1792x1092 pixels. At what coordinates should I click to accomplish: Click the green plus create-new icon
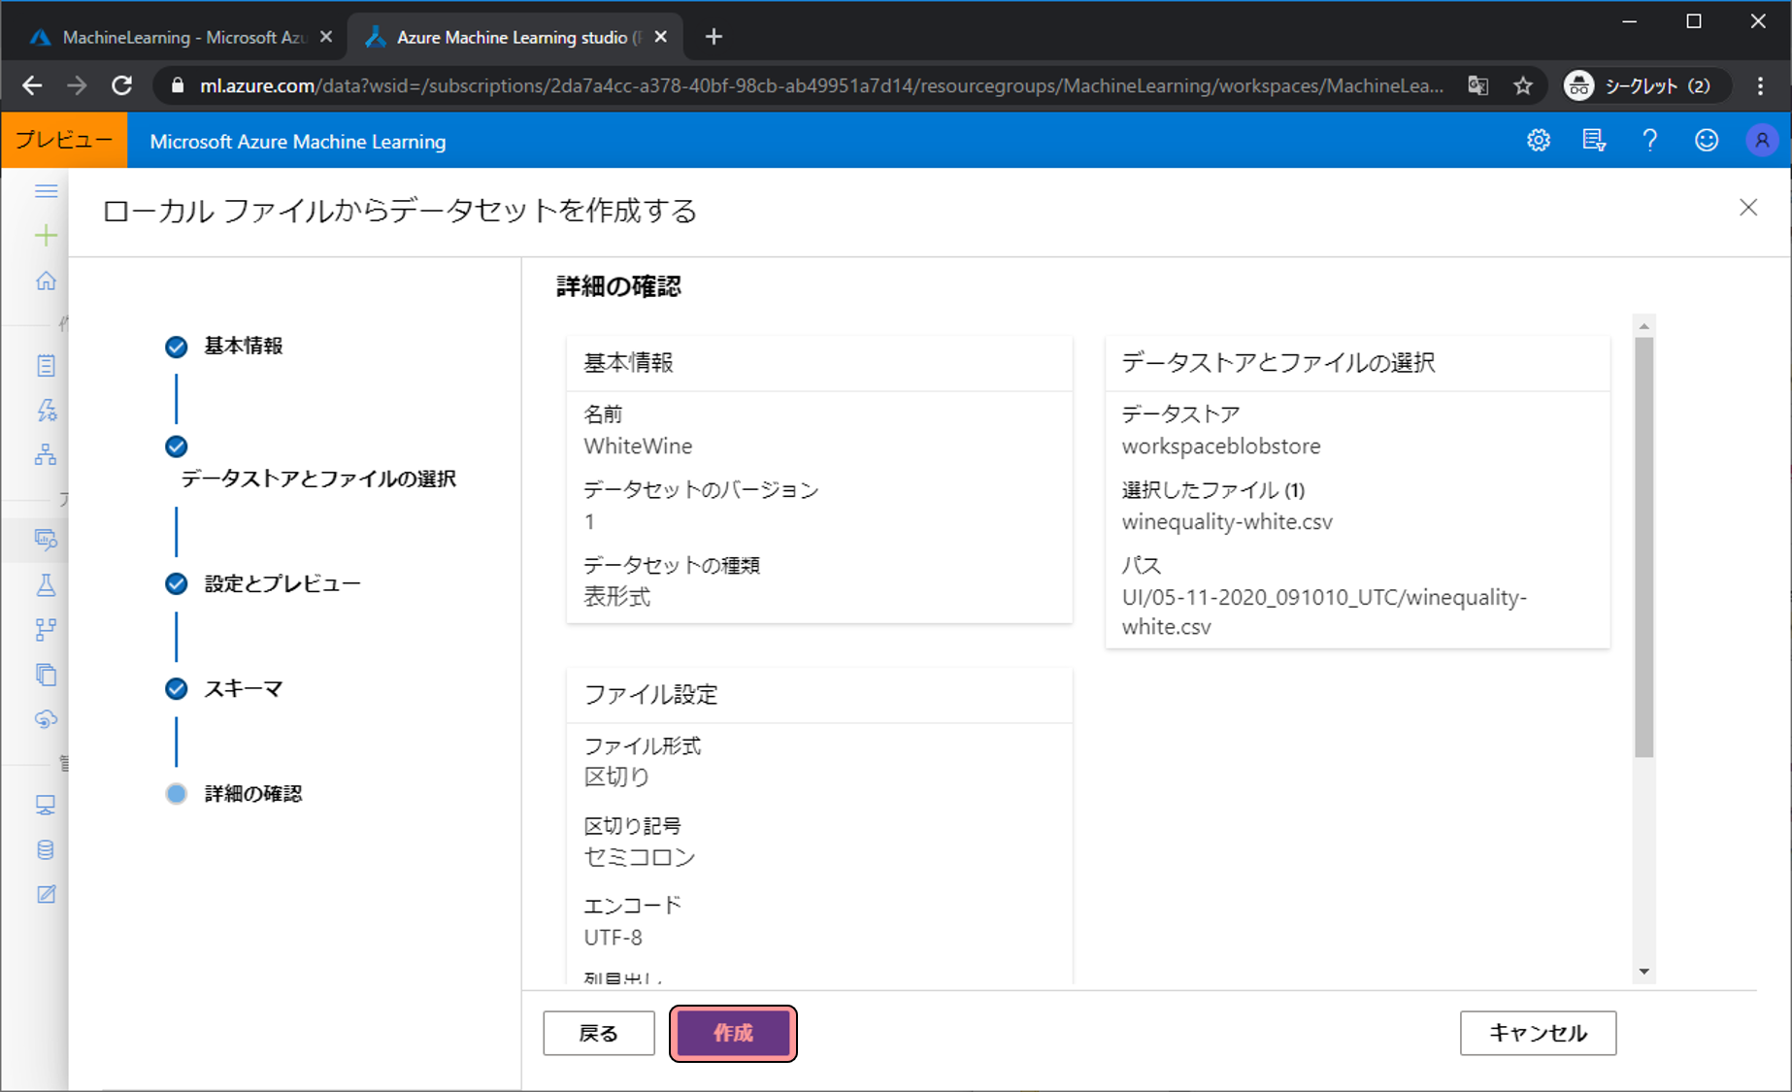coord(46,236)
